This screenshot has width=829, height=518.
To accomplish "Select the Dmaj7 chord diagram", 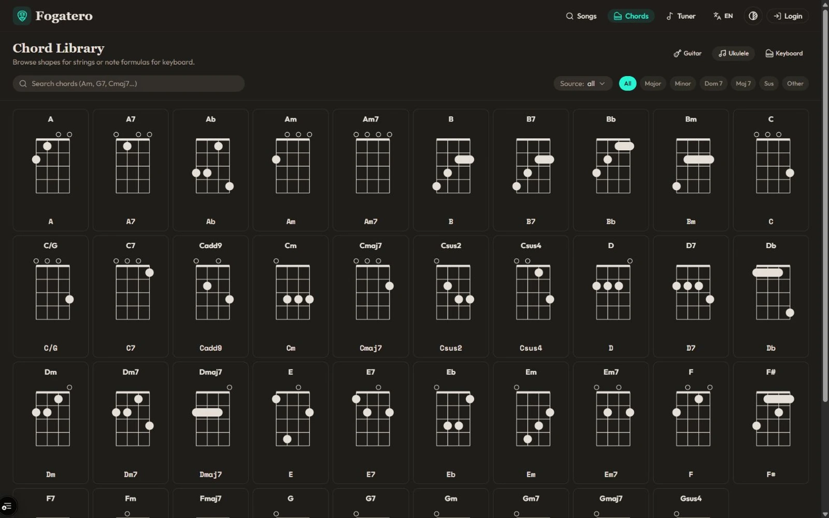I will click(210, 423).
